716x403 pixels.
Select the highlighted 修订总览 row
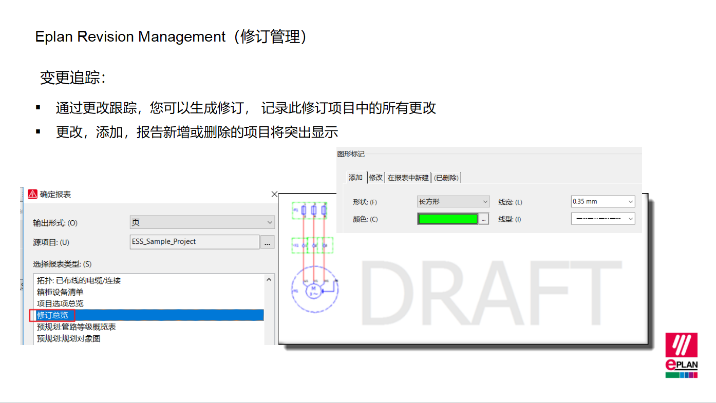(x=149, y=315)
